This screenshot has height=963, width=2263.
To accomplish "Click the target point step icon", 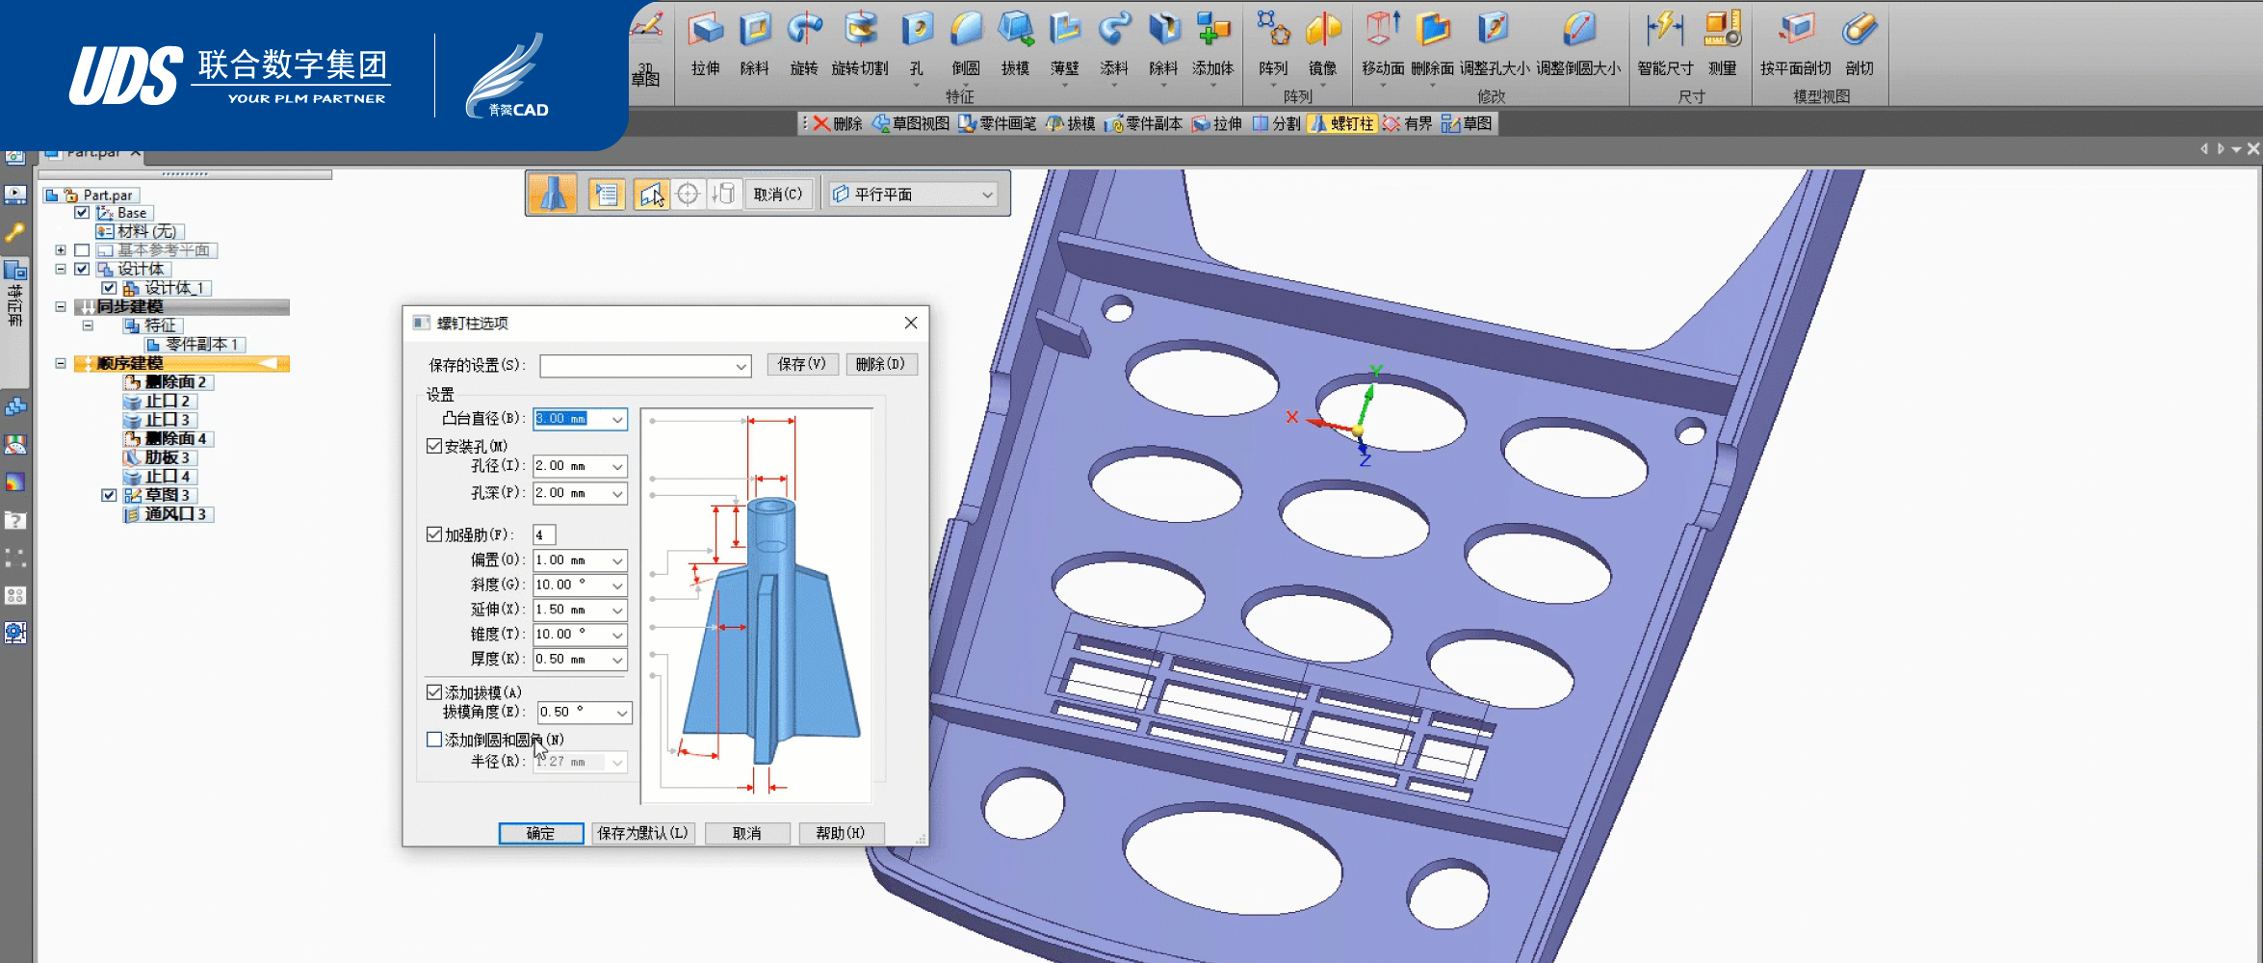I will tap(688, 194).
